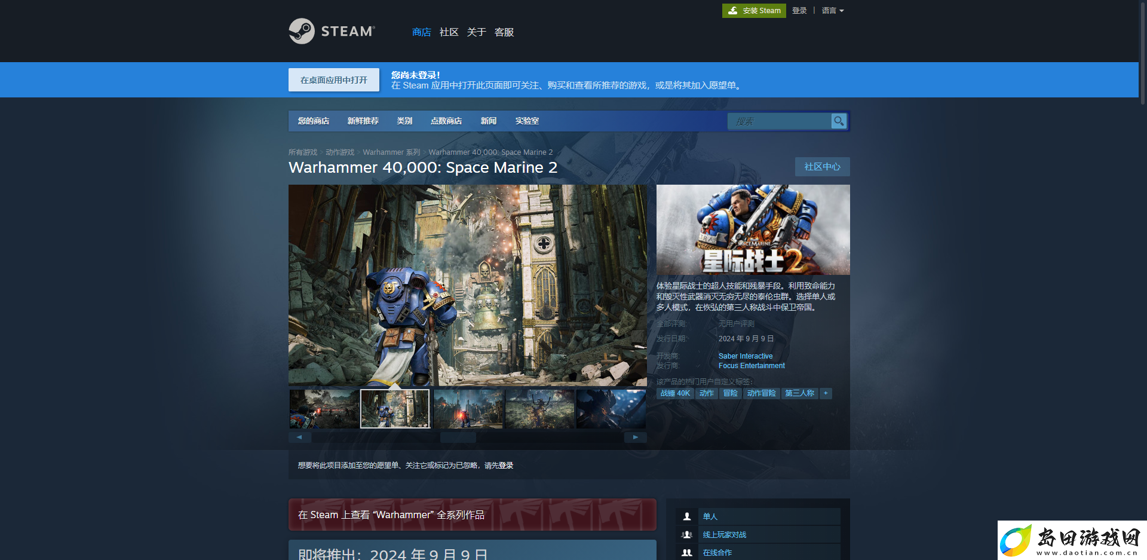Open the 点数商店 store tab
Screen dimensions: 1147x560
[446, 121]
